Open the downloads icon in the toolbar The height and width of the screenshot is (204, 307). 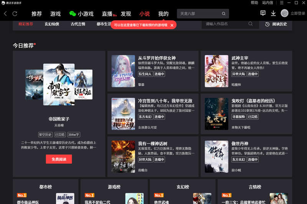(x=273, y=13)
